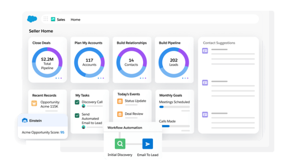Image resolution: width=288 pixels, height=165 pixels.
Task: Click the My Tasks heading
Action: pos(82,95)
